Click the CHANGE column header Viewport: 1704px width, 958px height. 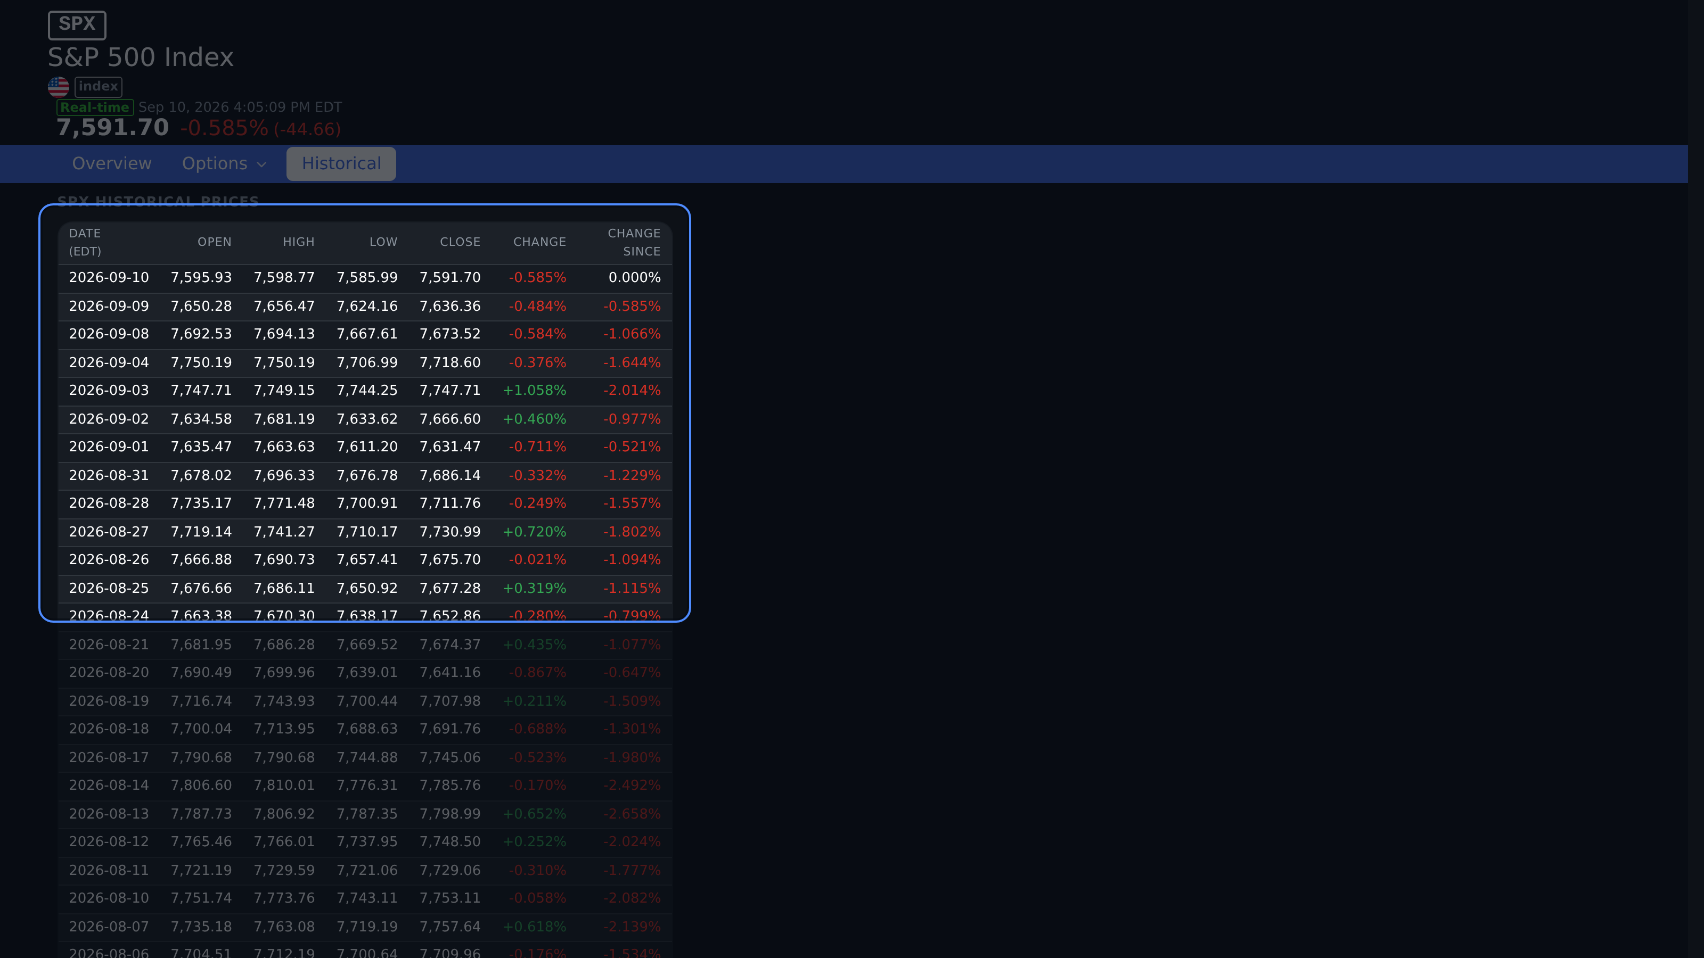click(x=539, y=242)
